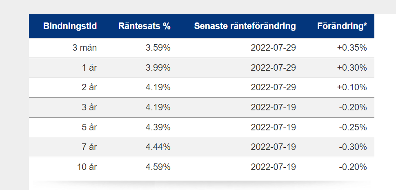Select the 3.99% interest rate cell
Screen dimensions: 396x190
(158, 67)
